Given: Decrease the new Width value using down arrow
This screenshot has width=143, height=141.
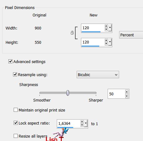Looking at the screenshot, I should (106, 30).
